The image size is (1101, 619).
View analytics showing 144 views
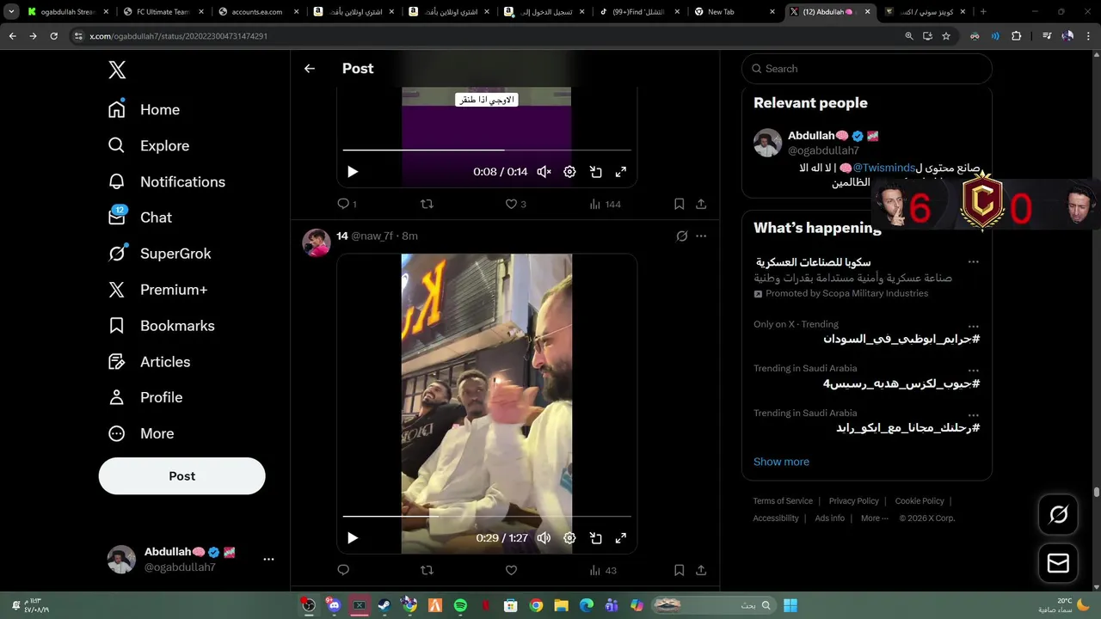tap(605, 204)
